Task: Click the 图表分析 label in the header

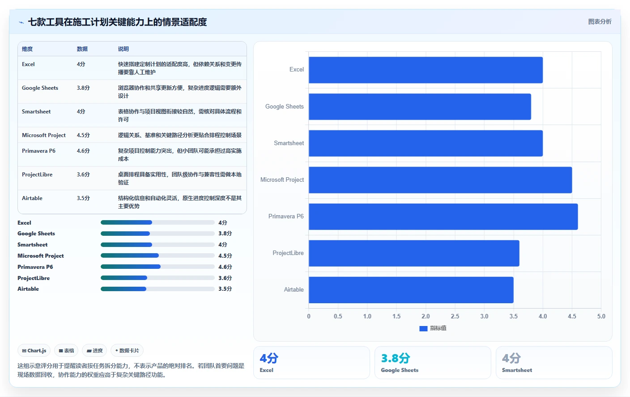Action: click(600, 21)
